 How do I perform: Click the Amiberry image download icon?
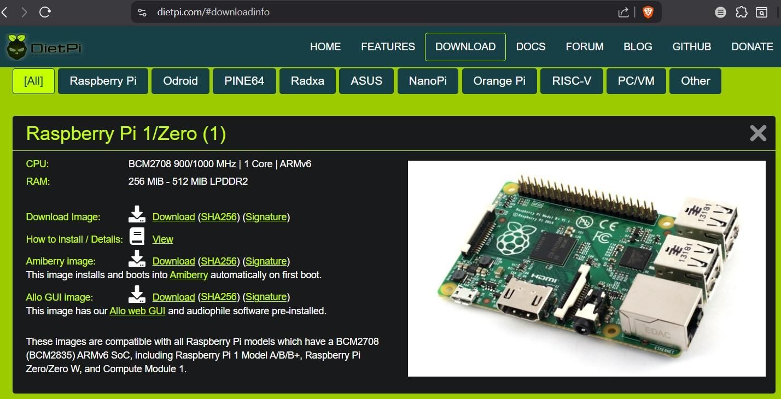coord(137,259)
